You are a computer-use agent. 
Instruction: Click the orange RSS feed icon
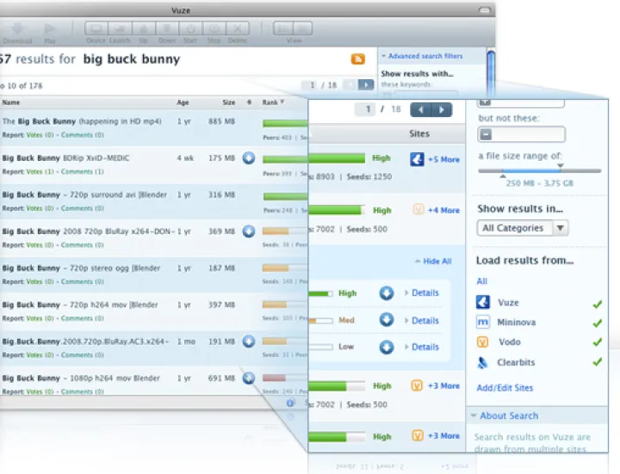click(x=357, y=58)
